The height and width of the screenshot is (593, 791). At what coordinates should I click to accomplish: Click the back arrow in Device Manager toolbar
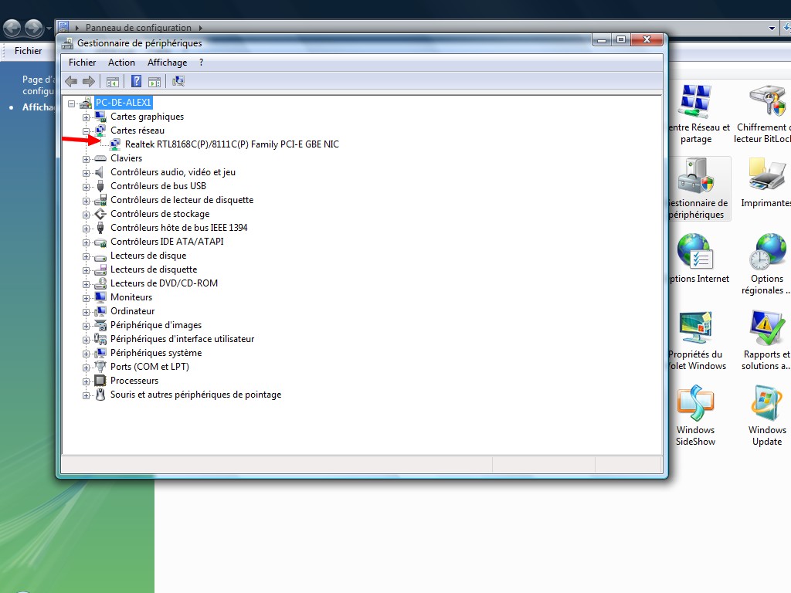pos(71,81)
